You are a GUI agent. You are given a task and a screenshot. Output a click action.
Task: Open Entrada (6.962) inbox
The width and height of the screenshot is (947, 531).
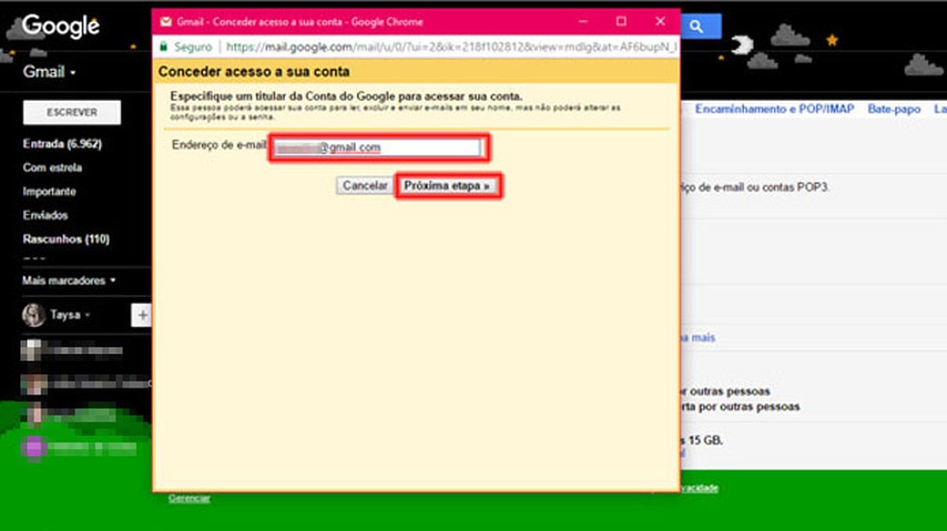(x=63, y=143)
